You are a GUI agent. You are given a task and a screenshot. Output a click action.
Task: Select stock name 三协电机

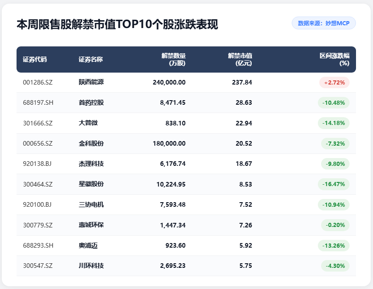coord(91,204)
